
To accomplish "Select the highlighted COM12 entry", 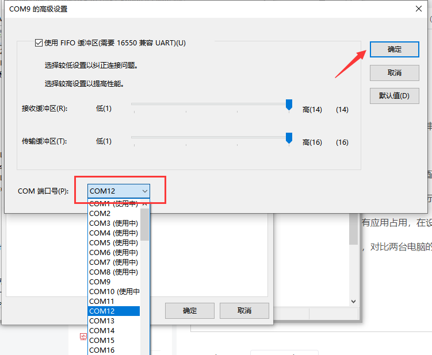I will tap(114, 311).
